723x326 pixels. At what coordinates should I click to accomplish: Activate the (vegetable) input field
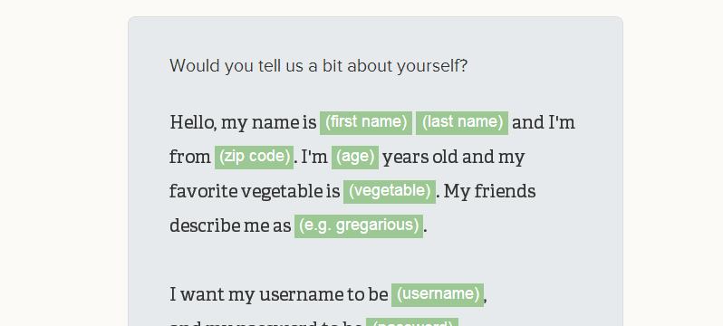[x=390, y=191]
